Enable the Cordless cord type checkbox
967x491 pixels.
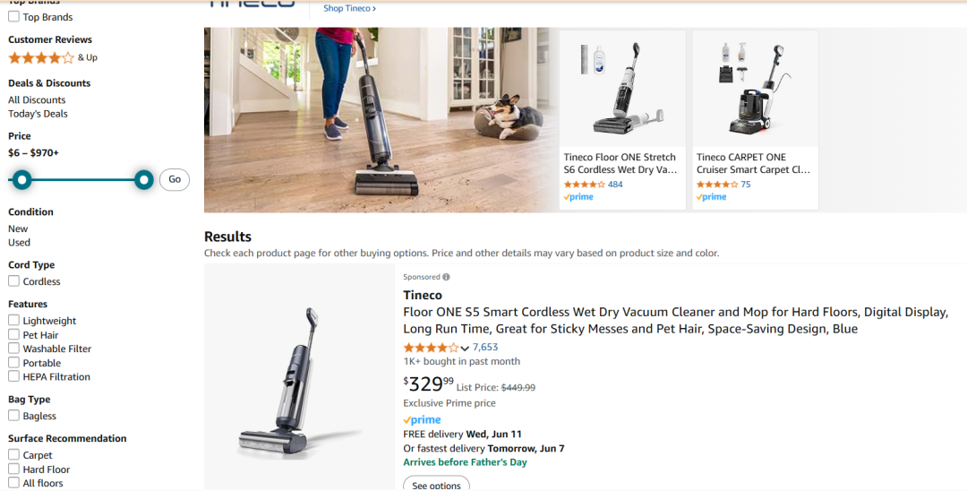click(x=13, y=280)
